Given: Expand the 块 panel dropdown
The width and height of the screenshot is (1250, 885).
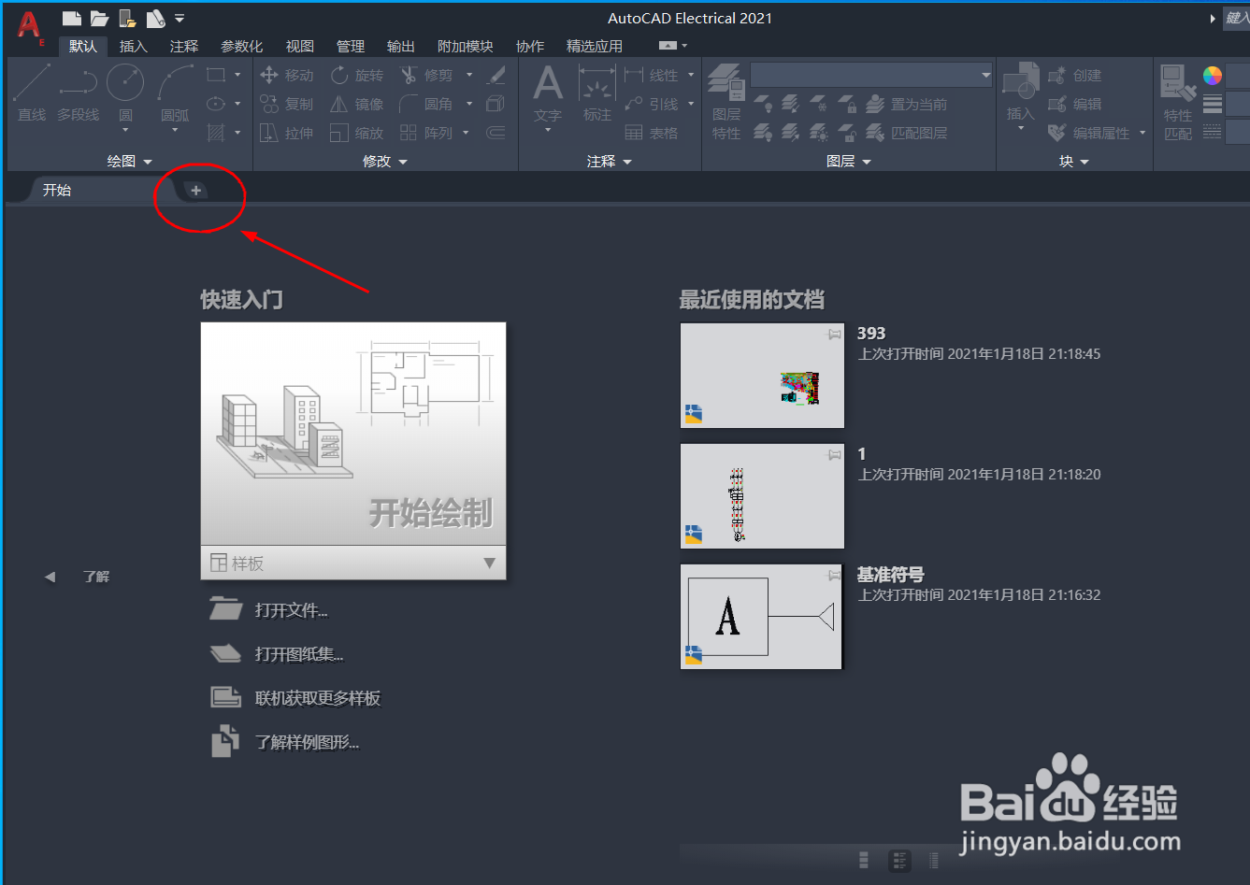Looking at the screenshot, I should pyautogui.click(x=1074, y=162).
